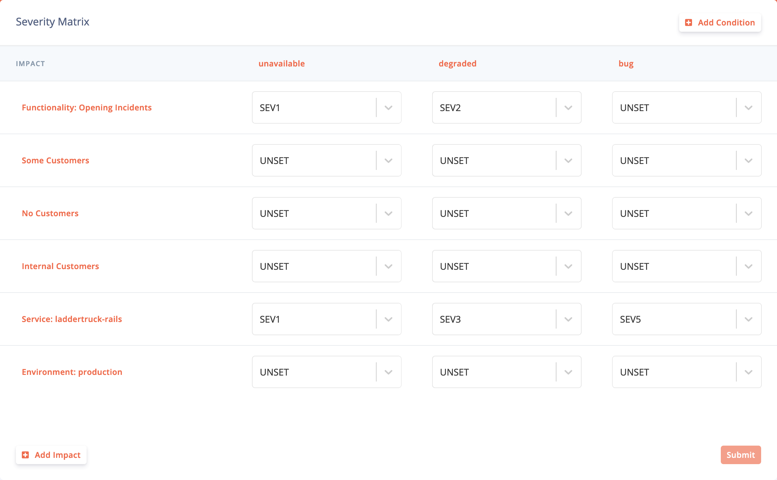Screen dimensions: 777x480
Task: Expand the unavailable dropdown for Some Customers
Action: (x=388, y=160)
